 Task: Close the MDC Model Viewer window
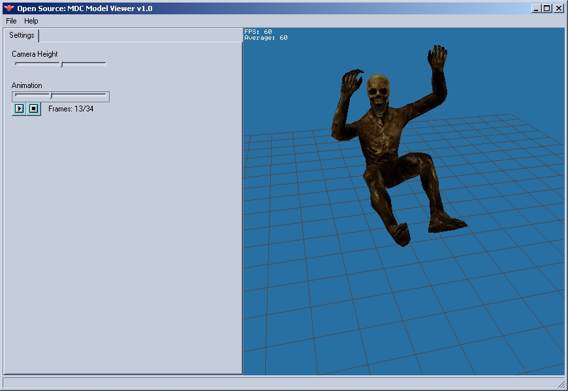pyautogui.click(x=558, y=8)
